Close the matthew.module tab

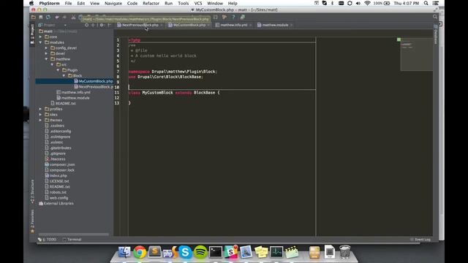coord(291,25)
